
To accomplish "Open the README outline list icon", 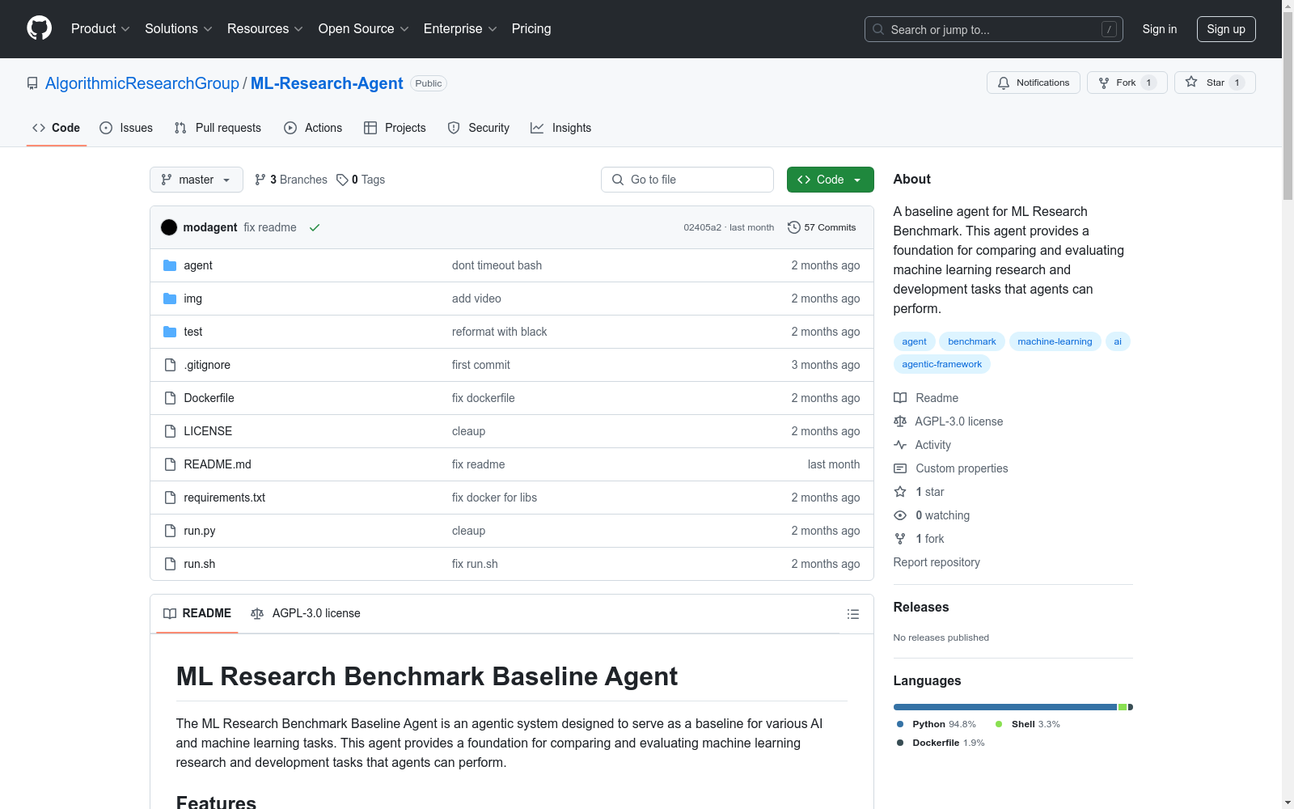I will tap(852, 614).
